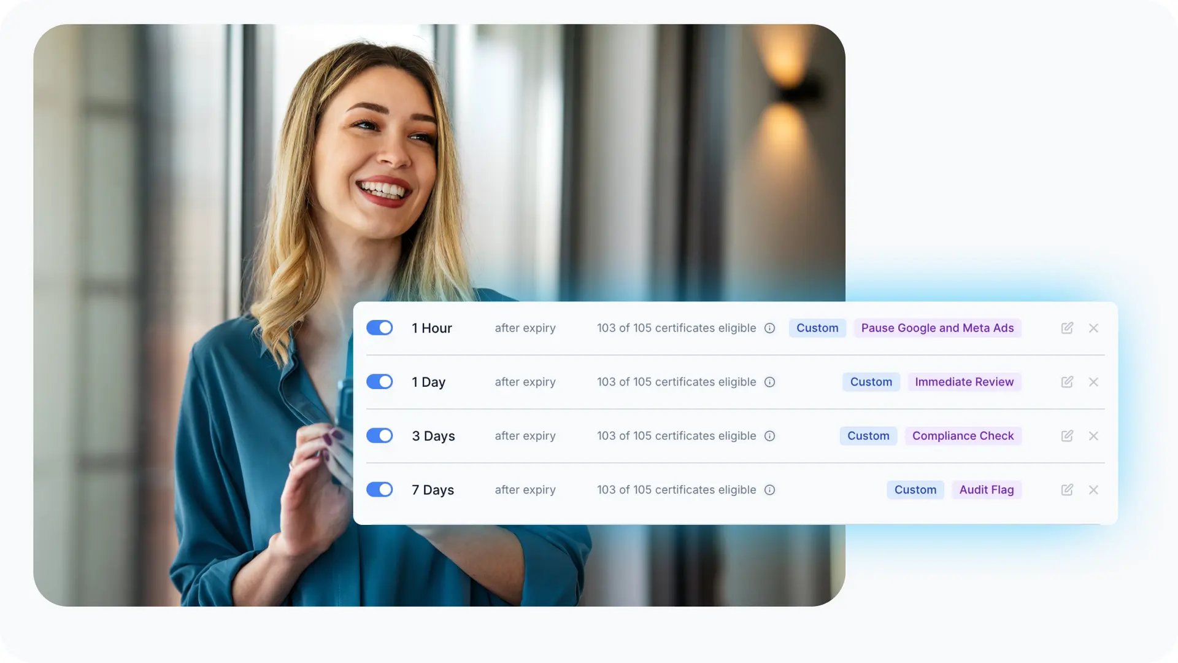Edit the 1 Hour after expiry rule
Screen dimensions: 1178x663
coord(1067,328)
